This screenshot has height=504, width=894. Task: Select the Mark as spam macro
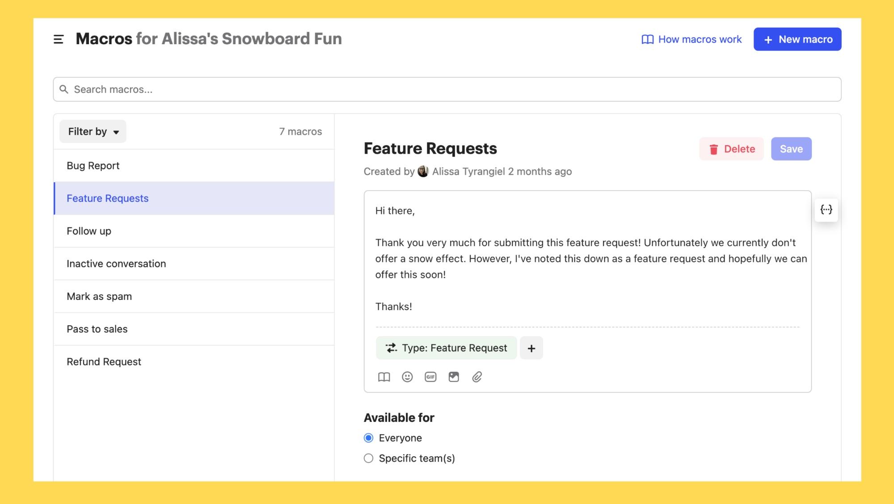(194, 296)
